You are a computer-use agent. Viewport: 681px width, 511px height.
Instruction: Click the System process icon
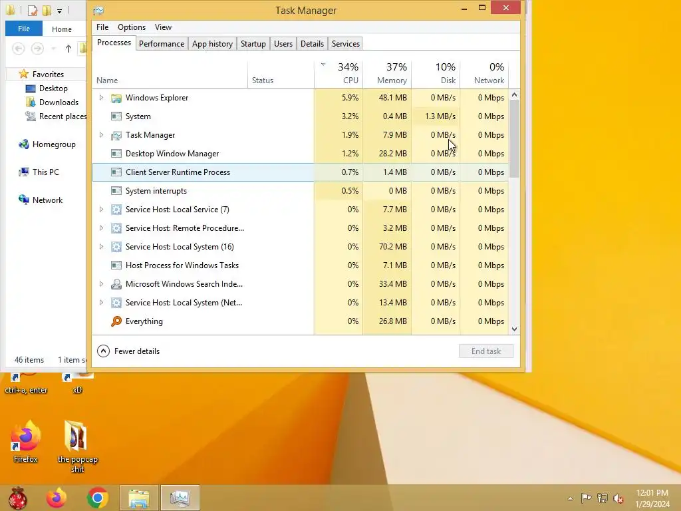click(116, 116)
